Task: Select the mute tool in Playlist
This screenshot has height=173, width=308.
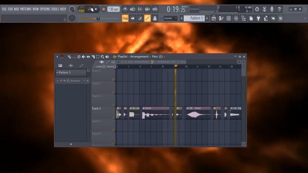Action: [83, 57]
